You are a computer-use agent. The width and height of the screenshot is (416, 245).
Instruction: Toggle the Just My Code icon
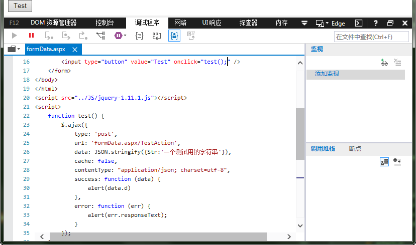(174, 36)
